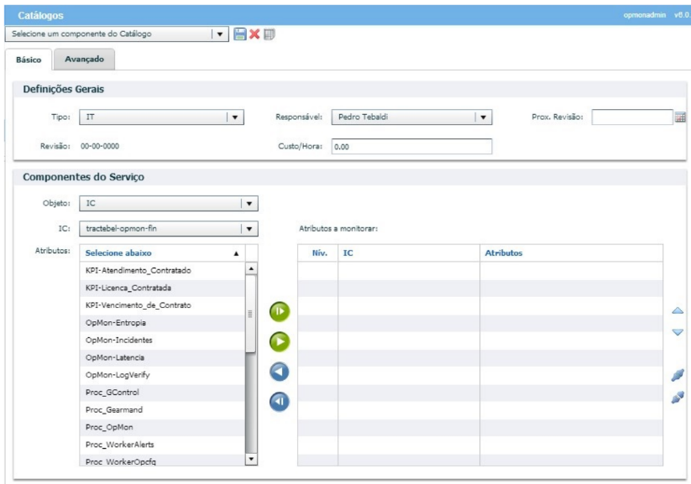The width and height of the screenshot is (691, 484).
Task: Click the red X delete icon
Action: pyautogui.click(x=254, y=34)
